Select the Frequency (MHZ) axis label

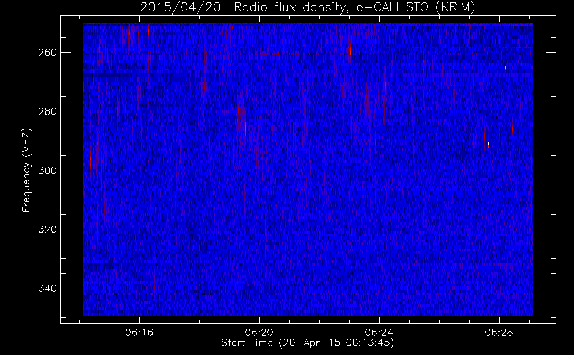(27, 170)
